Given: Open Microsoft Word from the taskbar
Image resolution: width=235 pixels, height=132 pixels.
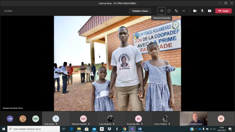Looking at the screenshot, I should [140, 129].
